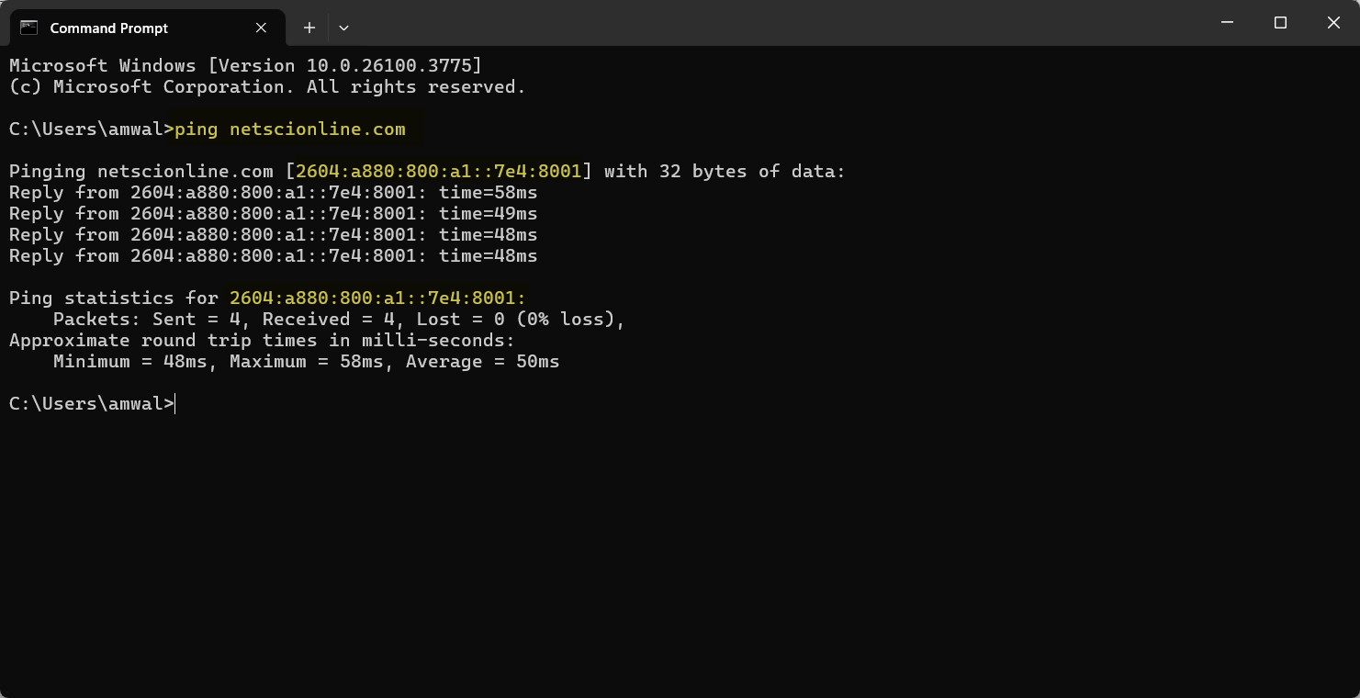Image resolution: width=1360 pixels, height=698 pixels.
Task: Open a new terminal tab with the plus button
Action: [309, 28]
